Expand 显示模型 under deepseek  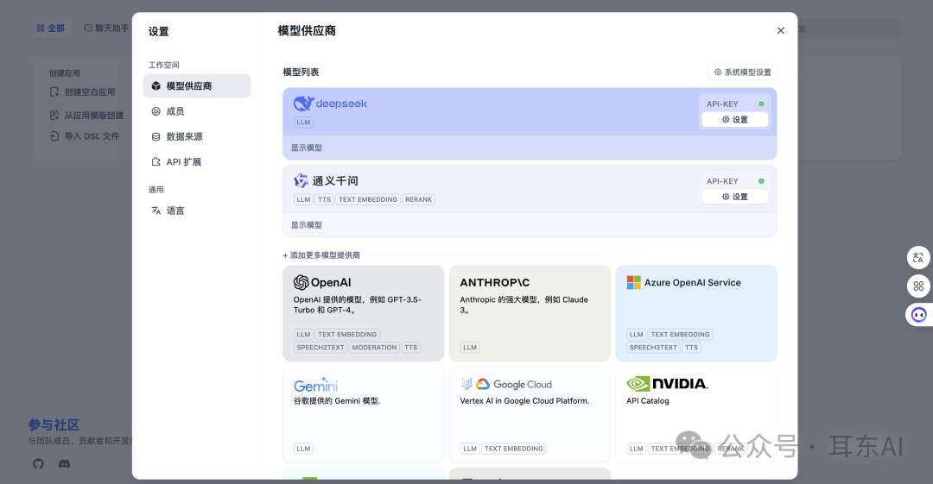[307, 148]
